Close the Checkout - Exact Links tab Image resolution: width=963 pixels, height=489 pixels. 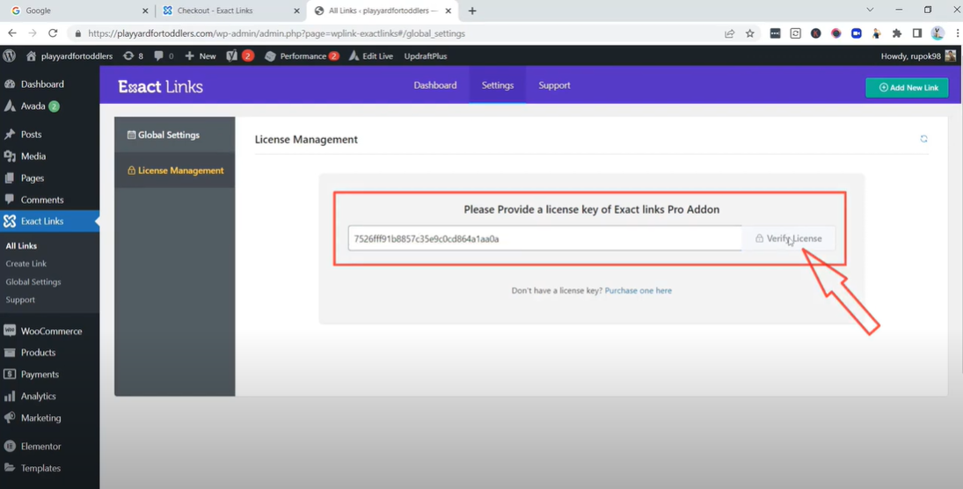[296, 11]
